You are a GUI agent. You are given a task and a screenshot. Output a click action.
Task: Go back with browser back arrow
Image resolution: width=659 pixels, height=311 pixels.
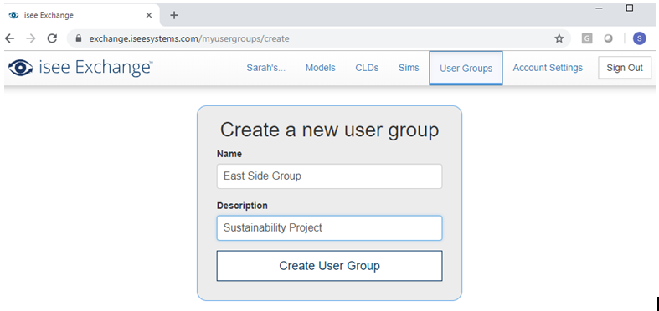[x=9, y=38]
